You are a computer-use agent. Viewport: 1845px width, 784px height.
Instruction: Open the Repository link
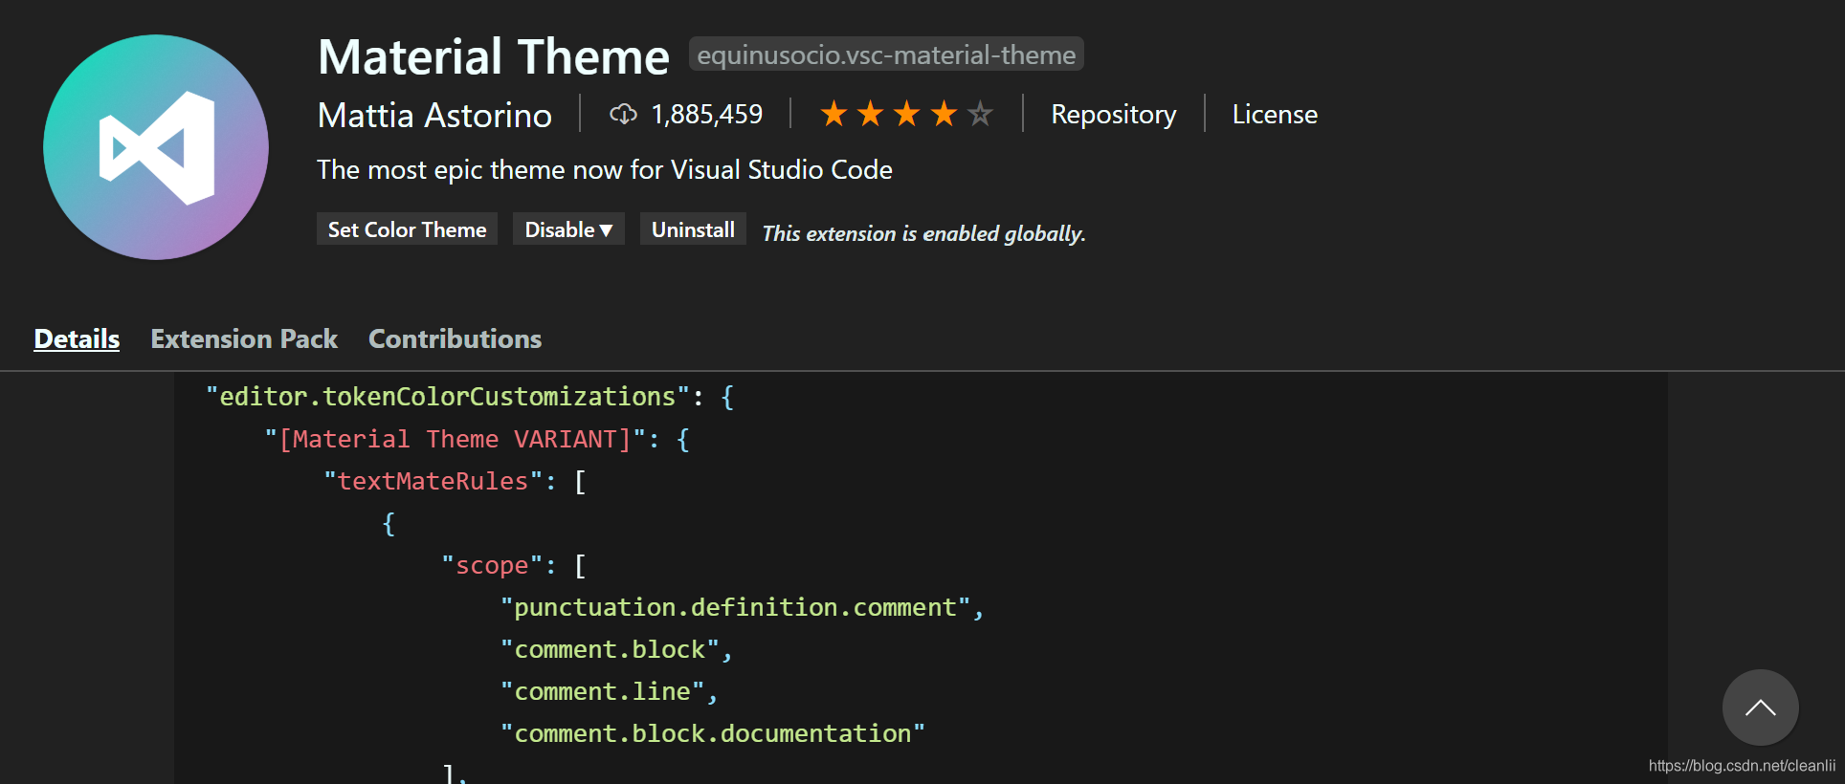[x=1113, y=114]
